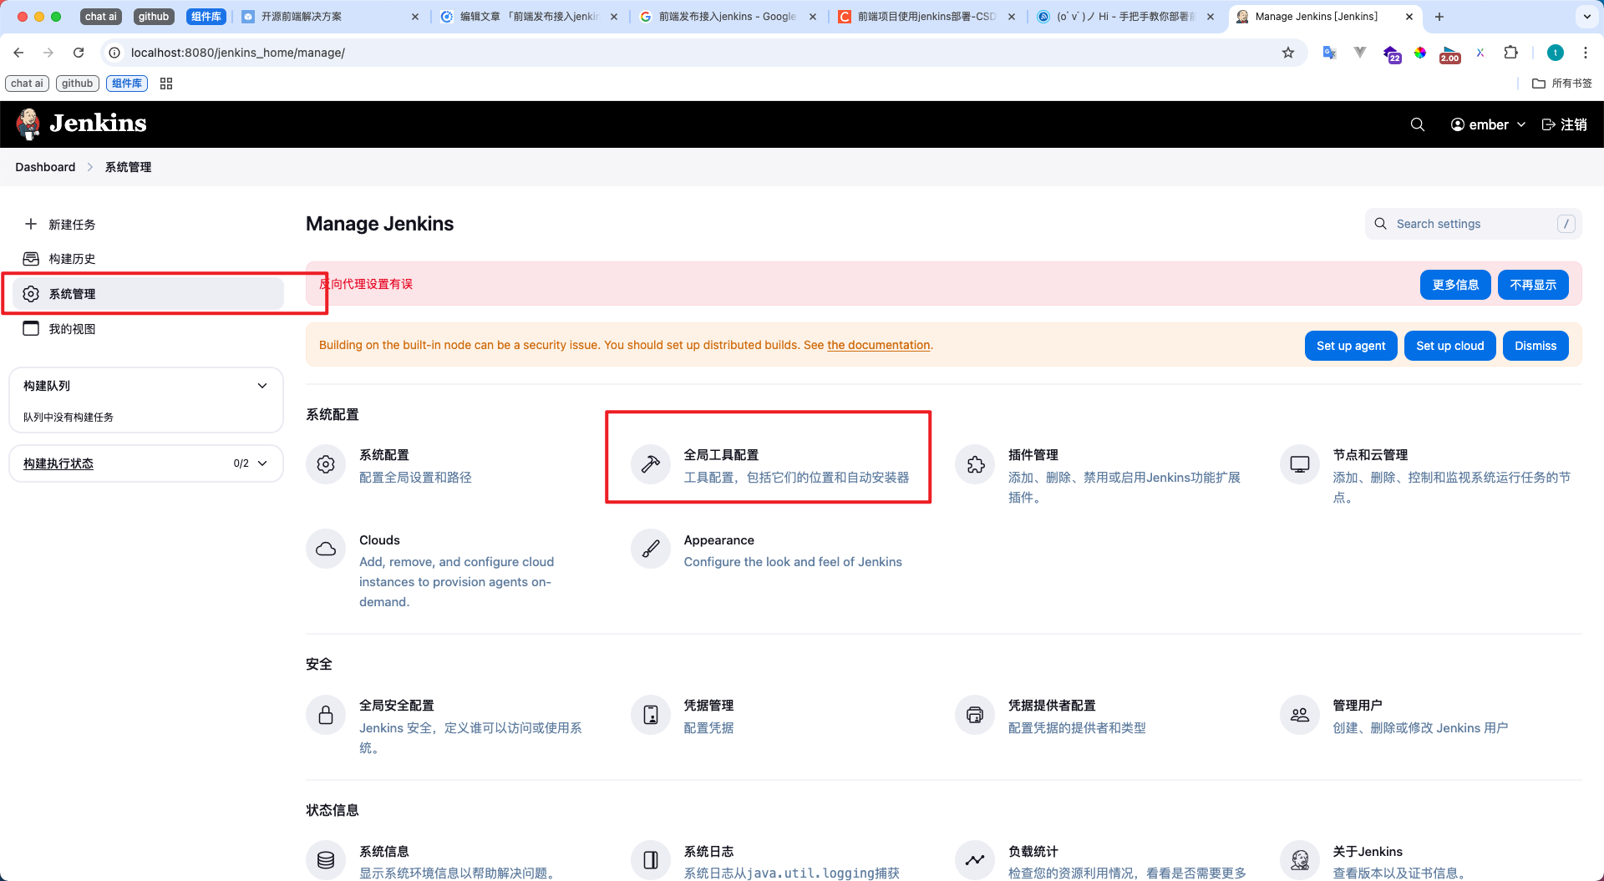
Task: Select 系统管理 in sidebar
Action: click(148, 294)
